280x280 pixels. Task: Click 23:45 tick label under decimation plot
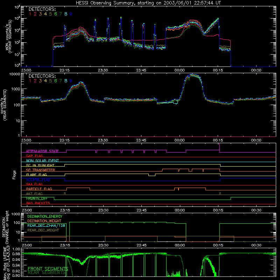click(x=141, y=245)
